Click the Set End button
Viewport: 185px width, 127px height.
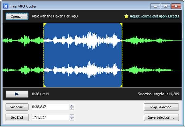[17, 117]
